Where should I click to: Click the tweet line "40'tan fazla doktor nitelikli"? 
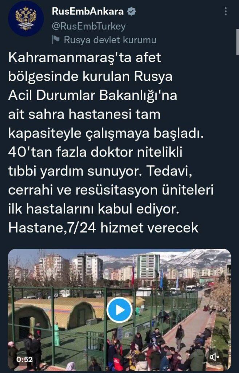95,152
